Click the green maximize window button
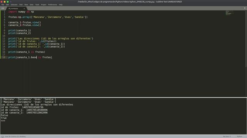Image resolution: width=247 pixels, height=138 pixels. (8, 2)
